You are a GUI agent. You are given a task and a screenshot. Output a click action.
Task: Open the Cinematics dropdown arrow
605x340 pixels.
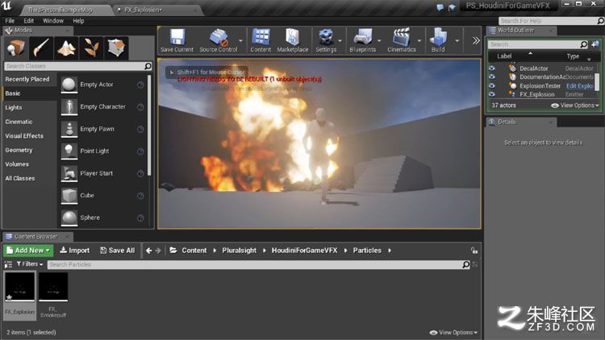point(419,40)
